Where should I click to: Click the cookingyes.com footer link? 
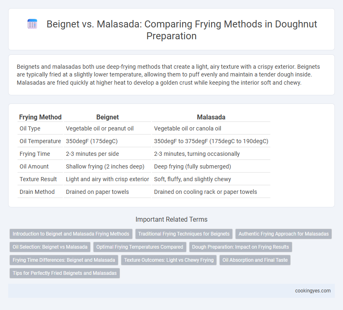(x=313, y=291)
